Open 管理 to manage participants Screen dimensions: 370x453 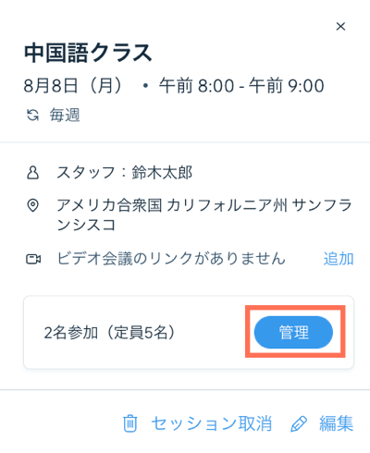coord(293,332)
